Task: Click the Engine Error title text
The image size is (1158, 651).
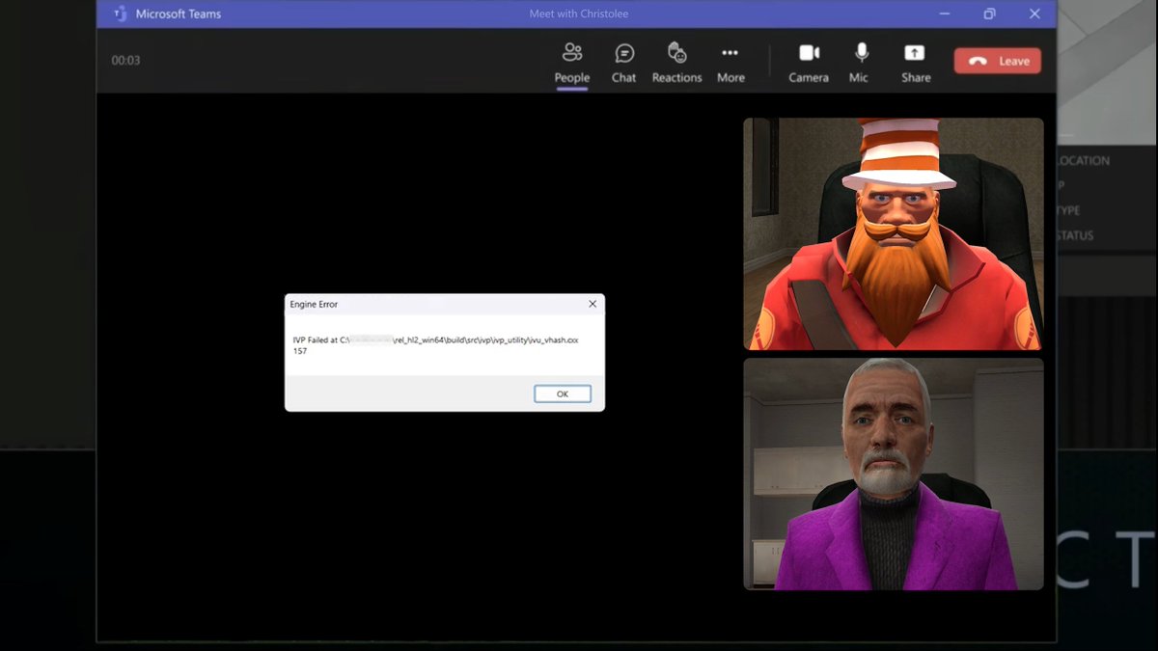Action: tap(314, 304)
